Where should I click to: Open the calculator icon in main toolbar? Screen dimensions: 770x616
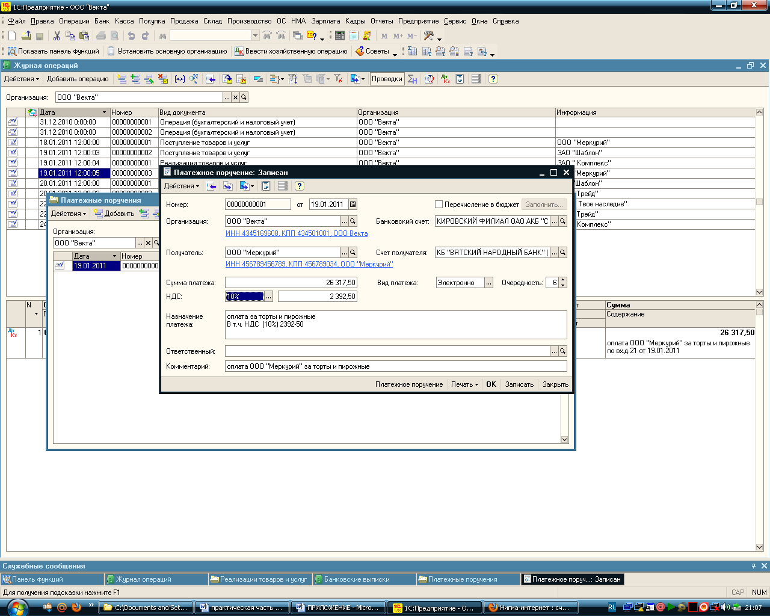(340, 36)
